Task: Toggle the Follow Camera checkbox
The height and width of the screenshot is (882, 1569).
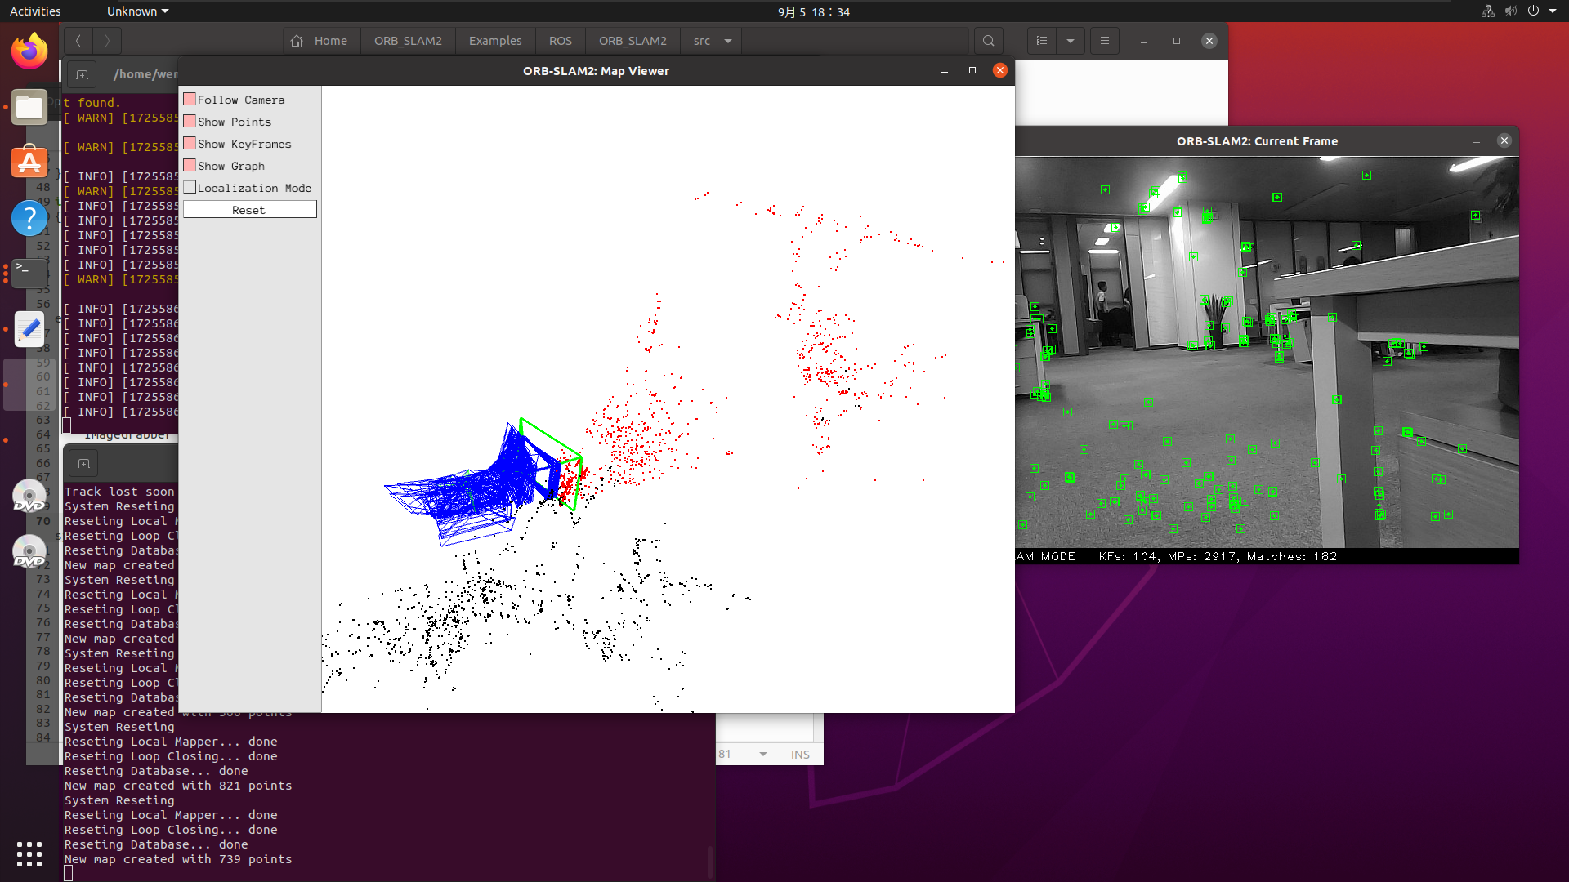Action: coord(190,100)
